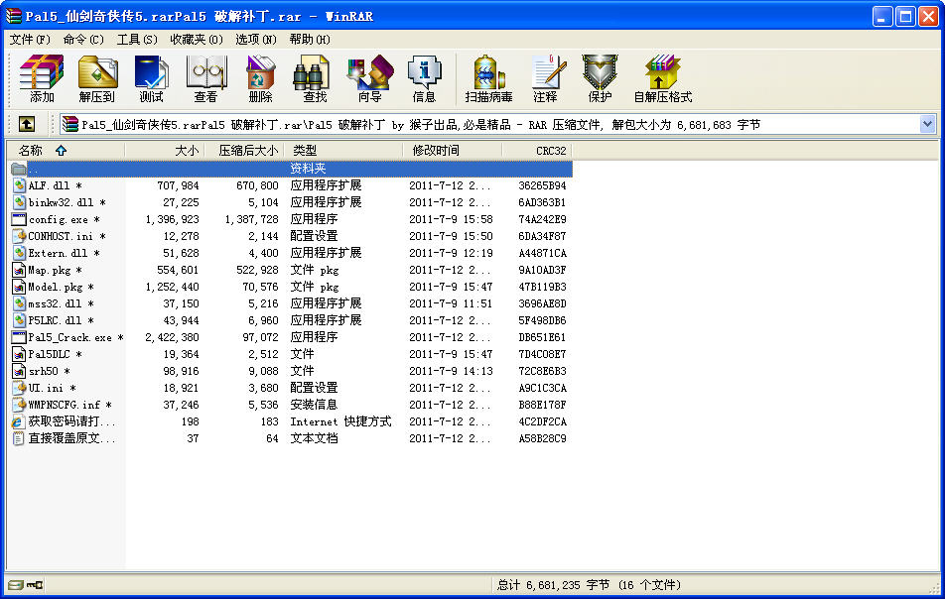The image size is (945, 599).
Task: Click the 添加 (Add) toolbar icon
Action: tap(42, 79)
